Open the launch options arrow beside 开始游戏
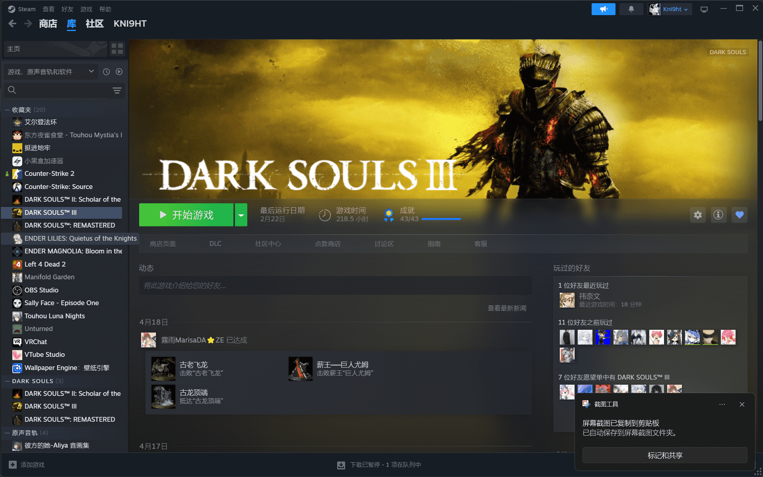Viewport: 763px width, 477px height. (x=241, y=215)
